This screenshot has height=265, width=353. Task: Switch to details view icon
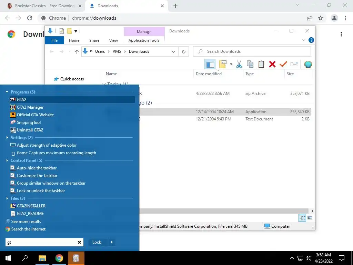302,218
